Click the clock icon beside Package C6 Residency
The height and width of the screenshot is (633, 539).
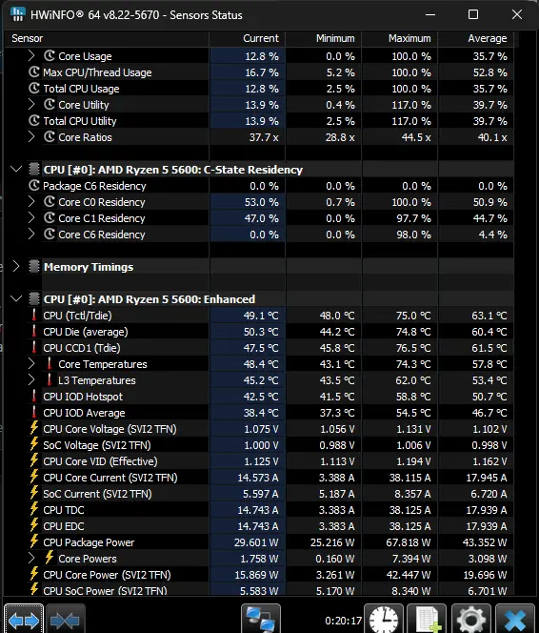(x=34, y=186)
